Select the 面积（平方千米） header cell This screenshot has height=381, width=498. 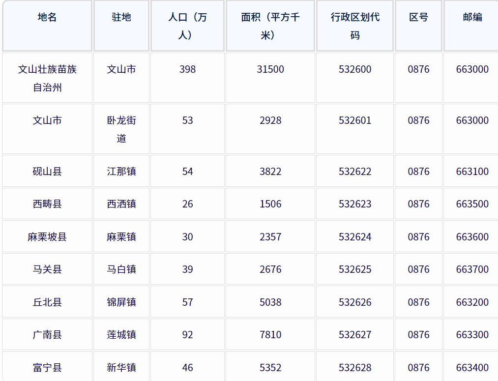(x=270, y=26)
